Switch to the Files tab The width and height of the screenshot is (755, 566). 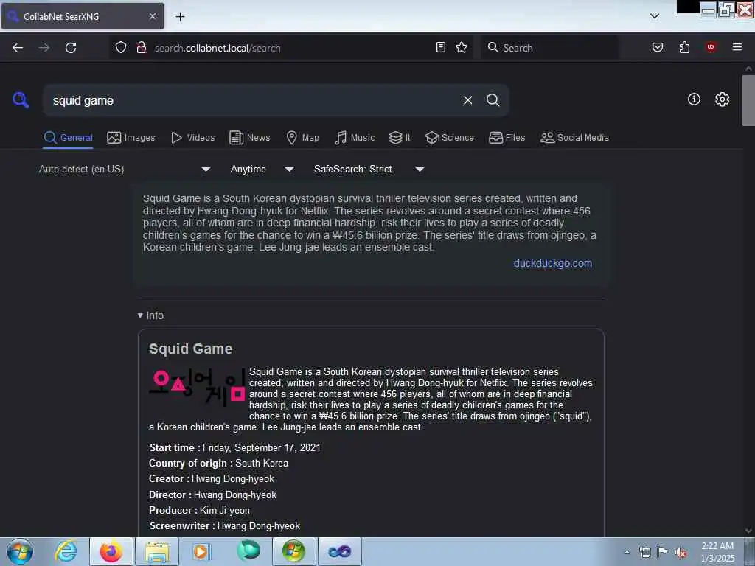507,138
